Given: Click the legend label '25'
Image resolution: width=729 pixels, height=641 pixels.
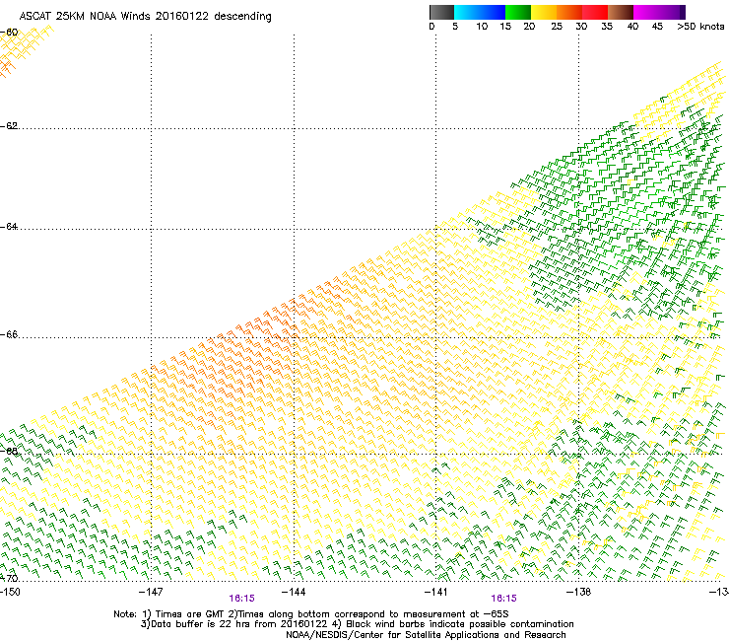Looking at the screenshot, I should coord(557,27).
